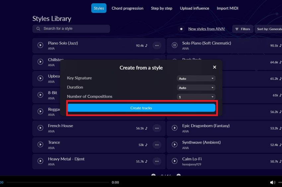Viewport: 282px width, 187px height.
Task: Click the playback progress bar
Action: [x=57, y=182]
